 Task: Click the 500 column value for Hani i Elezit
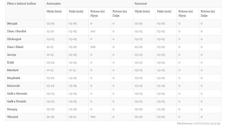pos(93,47)
